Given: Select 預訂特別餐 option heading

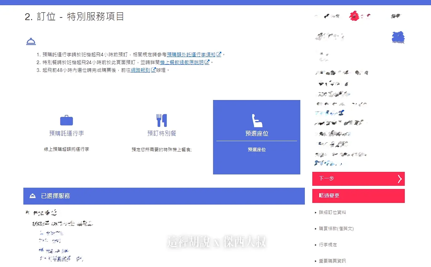Looking at the screenshot, I should pyautogui.click(x=162, y=133).
